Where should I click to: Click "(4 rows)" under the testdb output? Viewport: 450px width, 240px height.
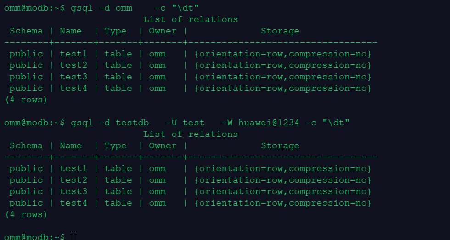point(26,214)
